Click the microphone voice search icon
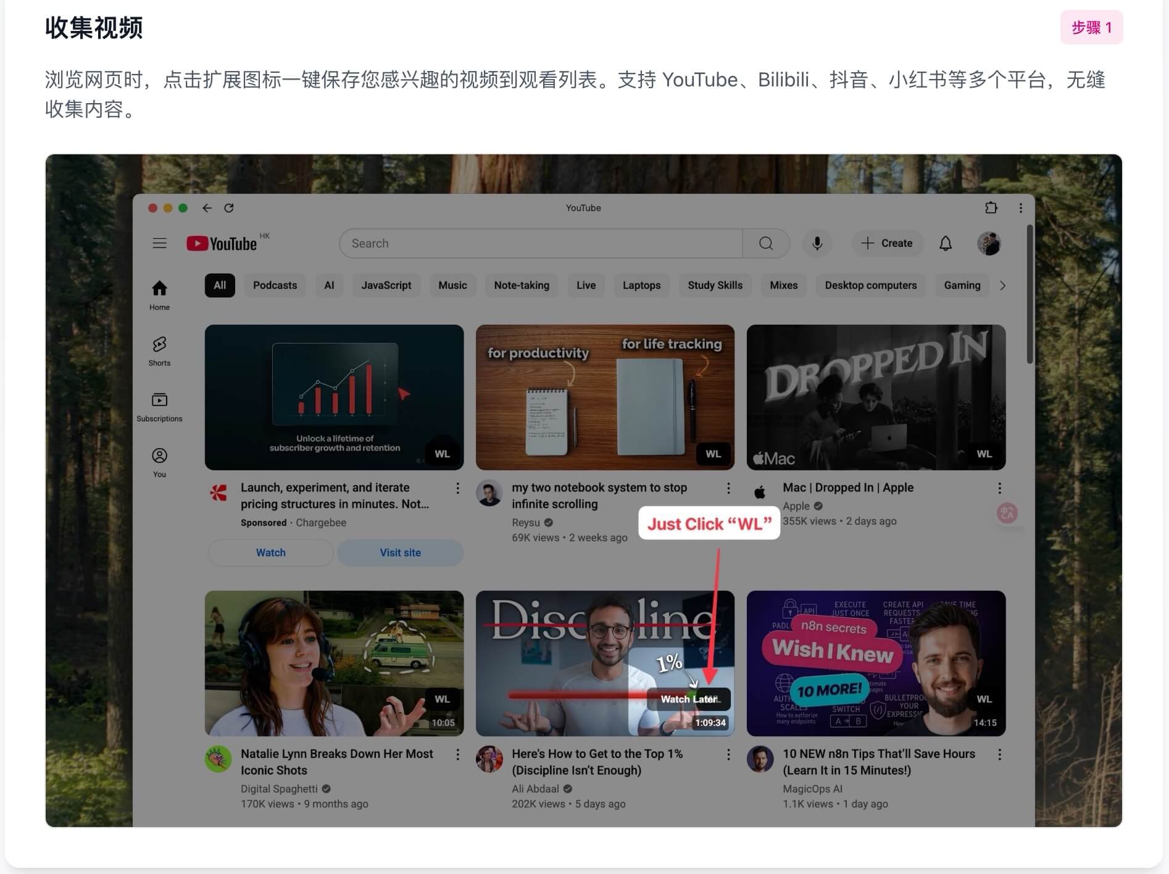 (817, 243)
